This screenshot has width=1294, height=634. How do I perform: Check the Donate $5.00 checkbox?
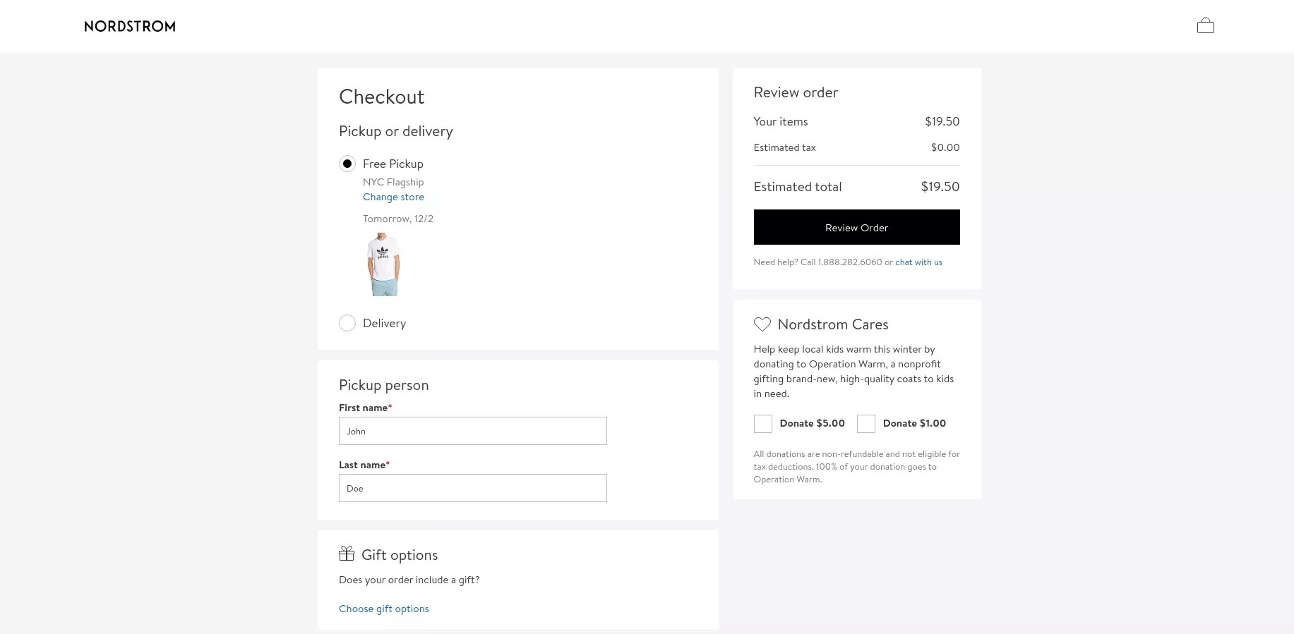point(762,424)
